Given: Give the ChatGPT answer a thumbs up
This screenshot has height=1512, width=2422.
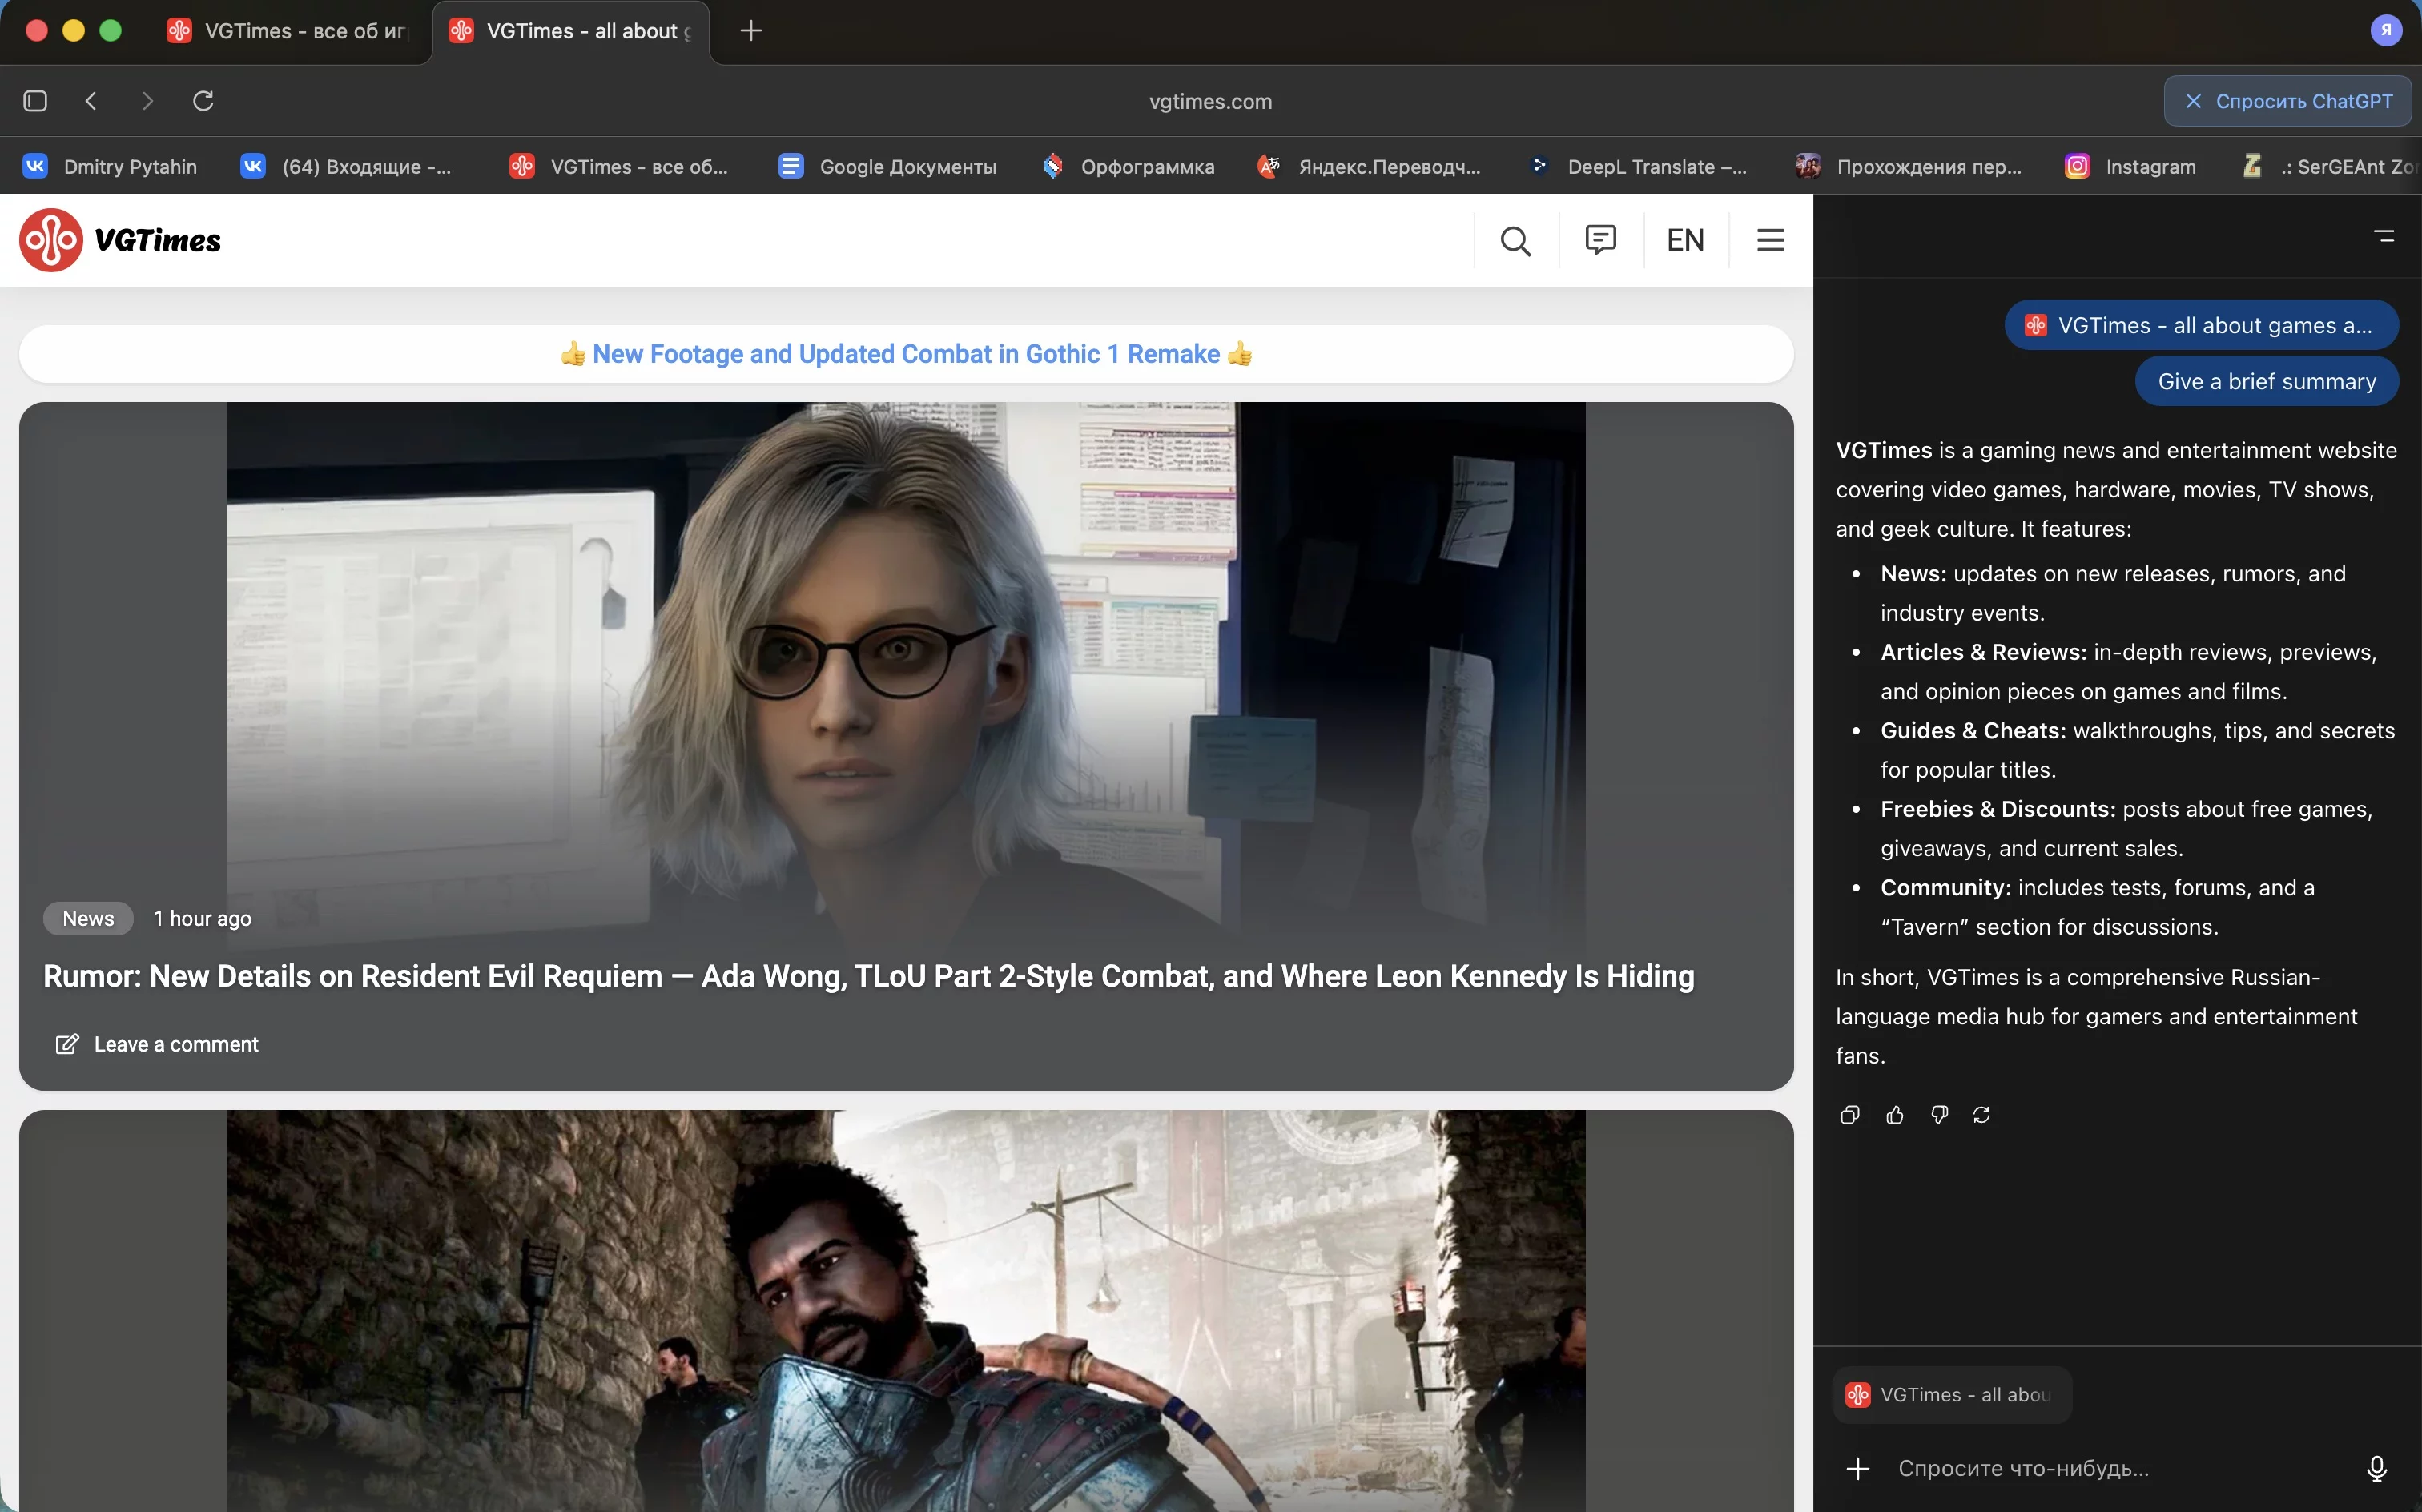Looking at the screenshot, I should point(1894,1115).
